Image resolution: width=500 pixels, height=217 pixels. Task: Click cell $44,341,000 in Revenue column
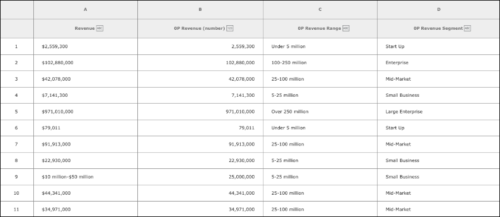point(86,193)
